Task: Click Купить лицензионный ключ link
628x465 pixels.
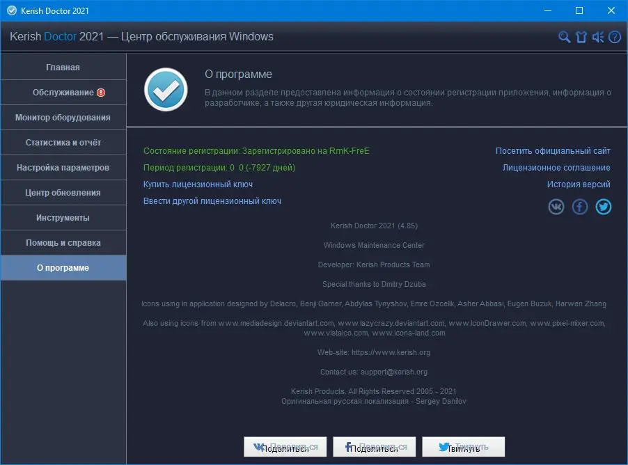Action: pyautogui.click(x=198, y=184)
